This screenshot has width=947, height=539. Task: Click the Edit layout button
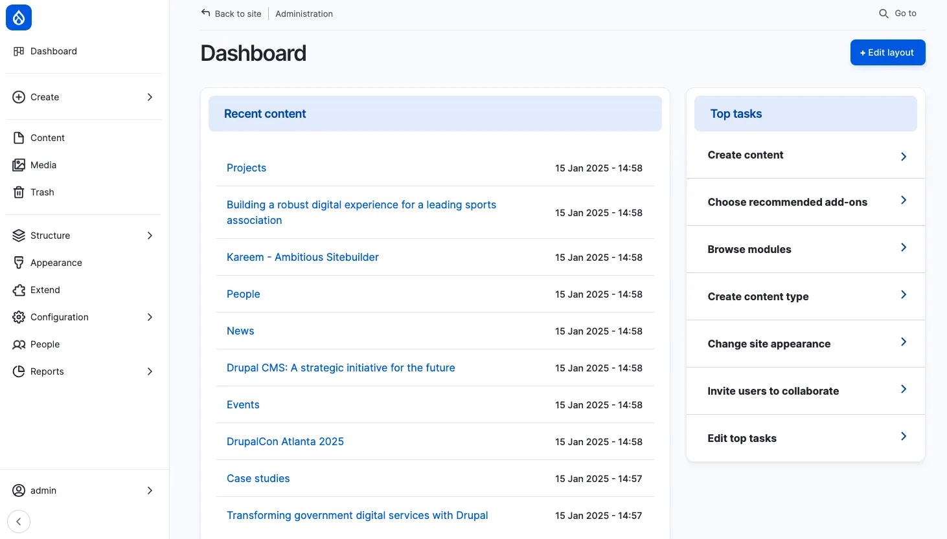(887, 52)
